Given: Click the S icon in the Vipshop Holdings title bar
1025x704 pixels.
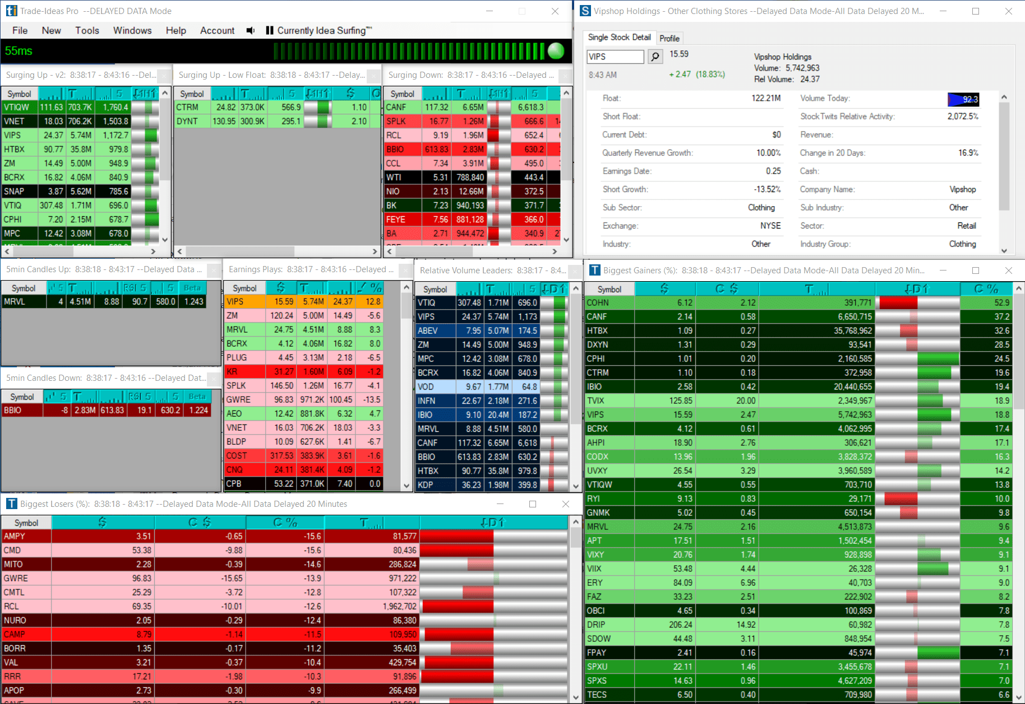Looking at the screenshot, I should (585, 11).
